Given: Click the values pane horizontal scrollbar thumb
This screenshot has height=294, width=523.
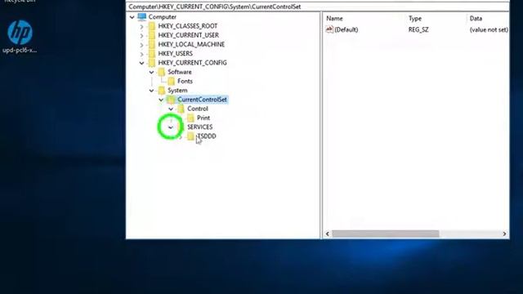Looking at the screenshot, I should click(385, 234).
